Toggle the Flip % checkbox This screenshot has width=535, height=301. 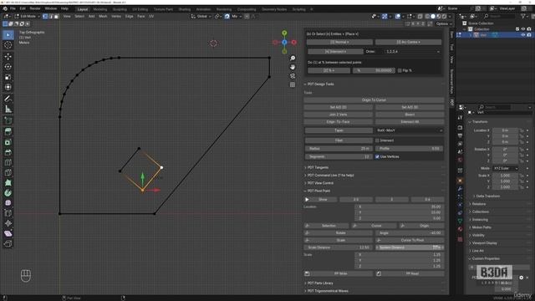(400, 70)
